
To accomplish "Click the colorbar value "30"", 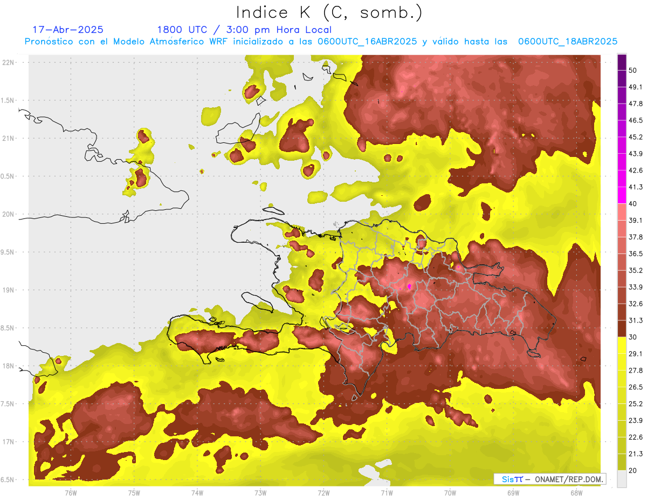I will 633,337.
